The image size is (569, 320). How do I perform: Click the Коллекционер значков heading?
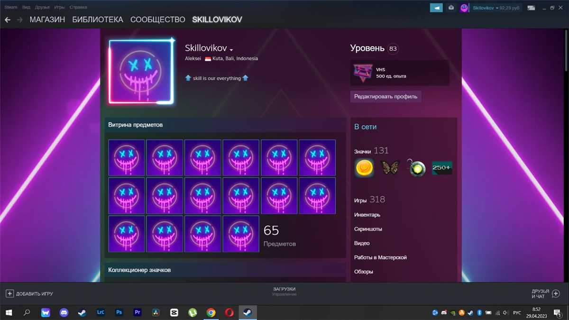click(x=139, y=270)
